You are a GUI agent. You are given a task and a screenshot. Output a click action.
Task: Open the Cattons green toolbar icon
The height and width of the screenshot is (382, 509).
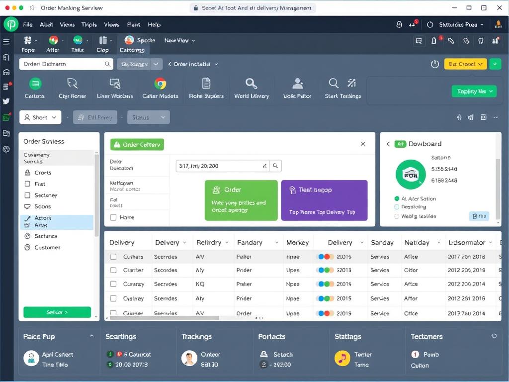(x=35, y=84)
